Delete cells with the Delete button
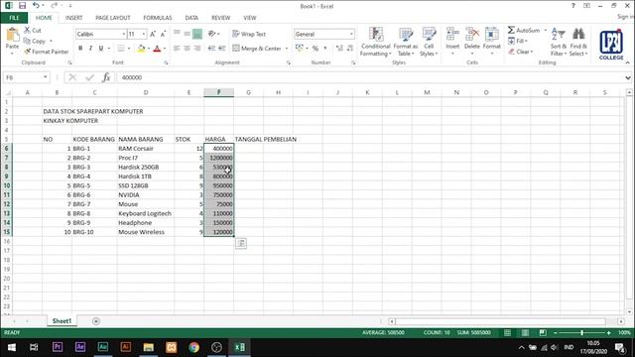635x357 pixels. pos(472,42)
